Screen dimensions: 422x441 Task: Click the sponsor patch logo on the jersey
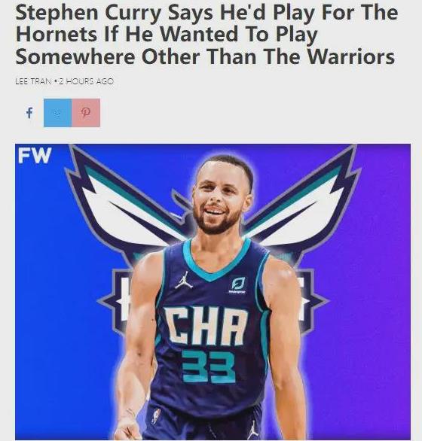click(237, 285)
